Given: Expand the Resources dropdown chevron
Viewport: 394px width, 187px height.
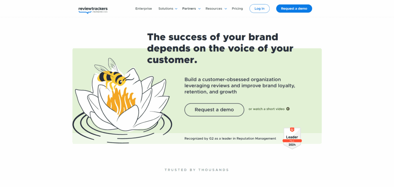Looking at the screenshot, I should point(225,9).
